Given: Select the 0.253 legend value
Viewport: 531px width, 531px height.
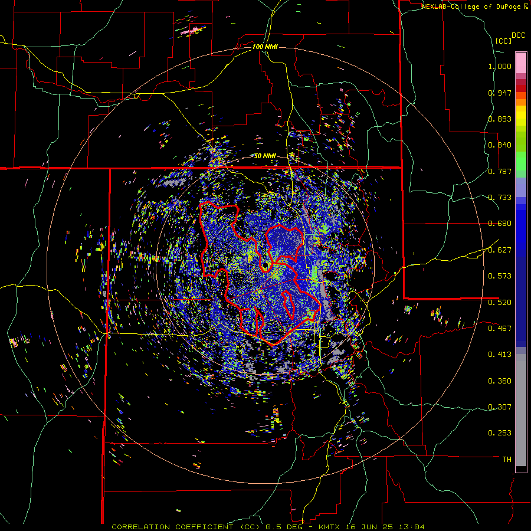Looking at the screenshot, I should [500, 433].
